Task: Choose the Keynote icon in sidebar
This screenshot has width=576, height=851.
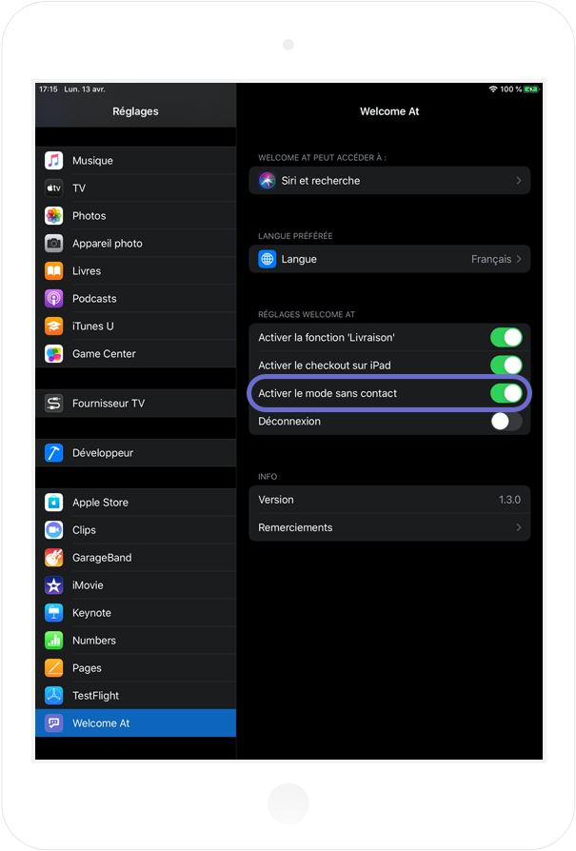Action: [x=53, y=613]
